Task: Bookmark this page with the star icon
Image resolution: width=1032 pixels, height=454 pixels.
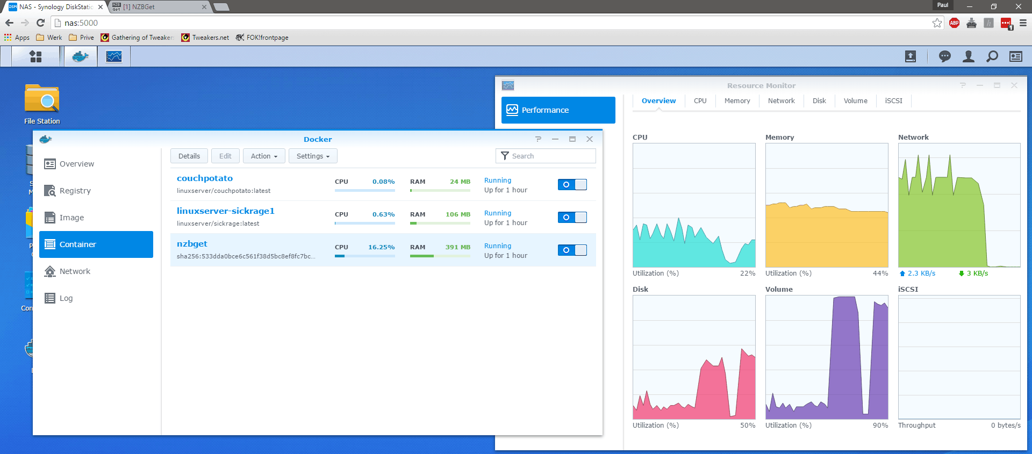Action: [x=937, y=23]
